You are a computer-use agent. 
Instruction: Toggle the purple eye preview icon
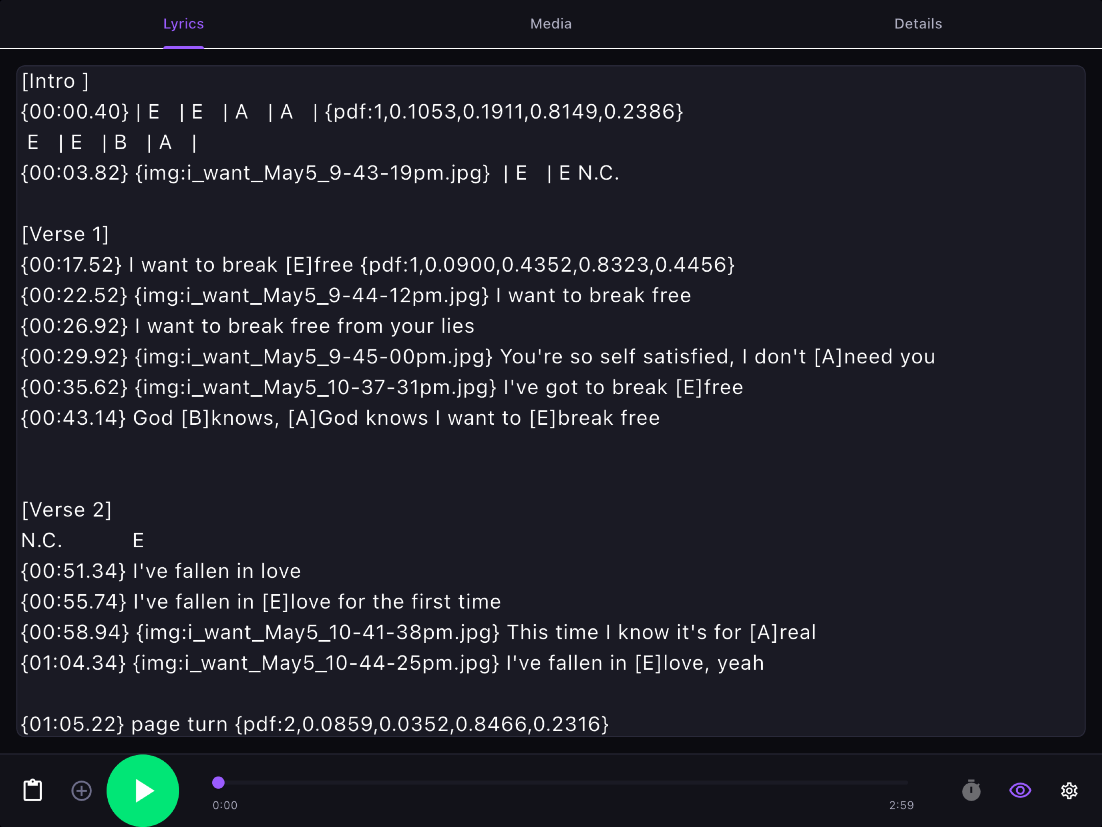(1020, 790)
